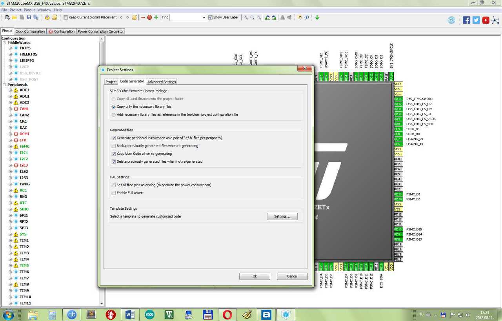This screenshot has height=321, width=502.
Task: Switch to the Project tab in dialog
Action: pyautogui.click(x=111, y=82)
